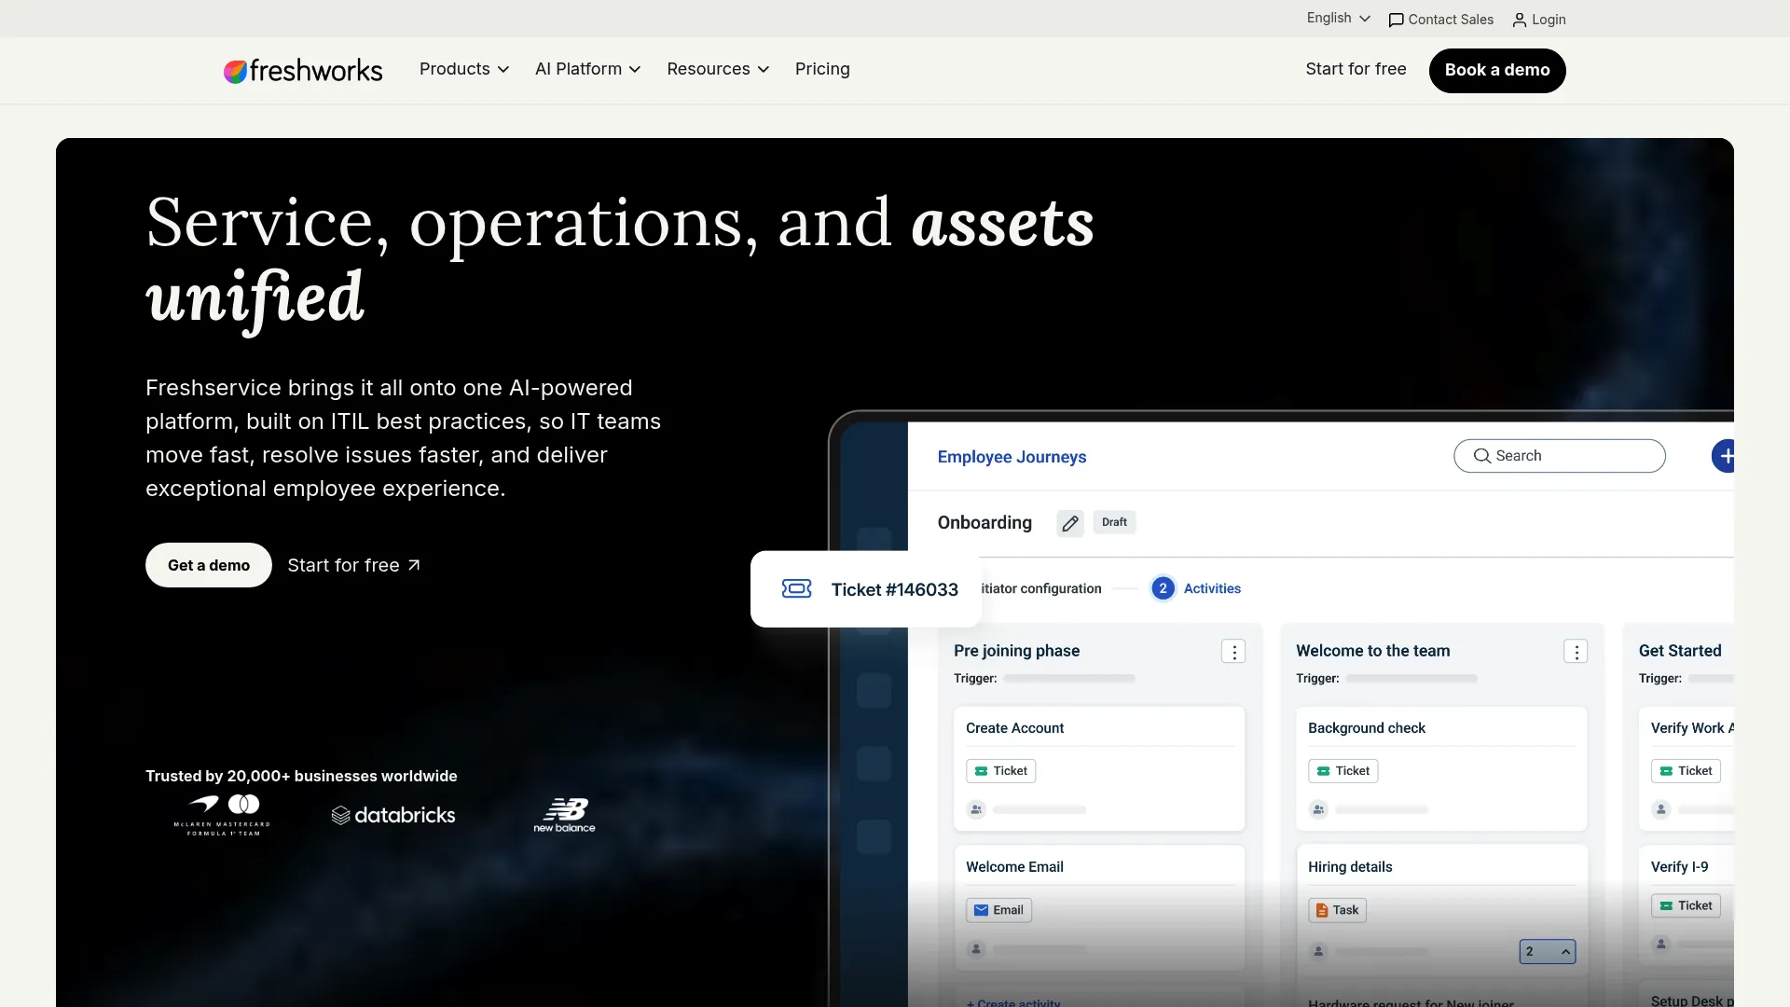Image resolution: width=1790 pixels, height=1007 pixels.
Task: Click the Ticket #146033 card
Action: [x=866, y=589]
